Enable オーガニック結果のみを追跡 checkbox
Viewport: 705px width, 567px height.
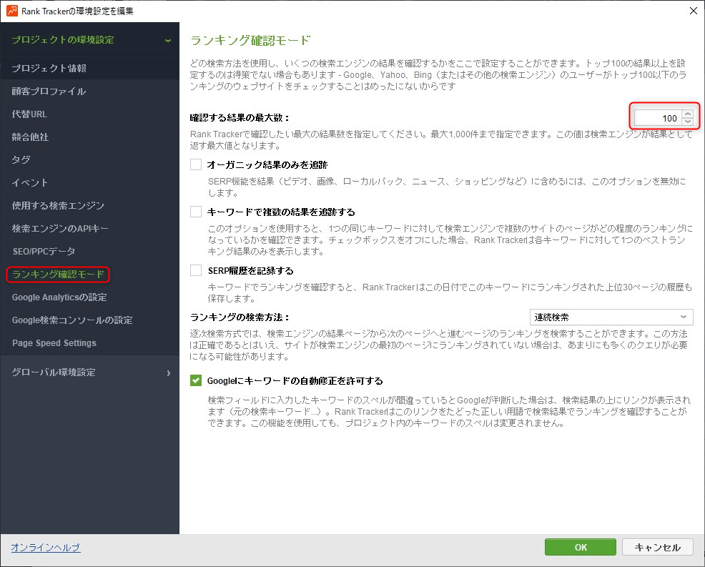click(x=196, y=165)
